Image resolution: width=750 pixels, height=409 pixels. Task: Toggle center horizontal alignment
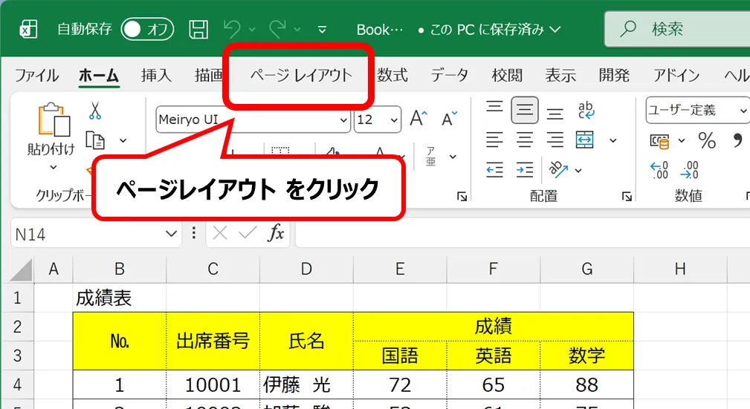coord(525,140)
